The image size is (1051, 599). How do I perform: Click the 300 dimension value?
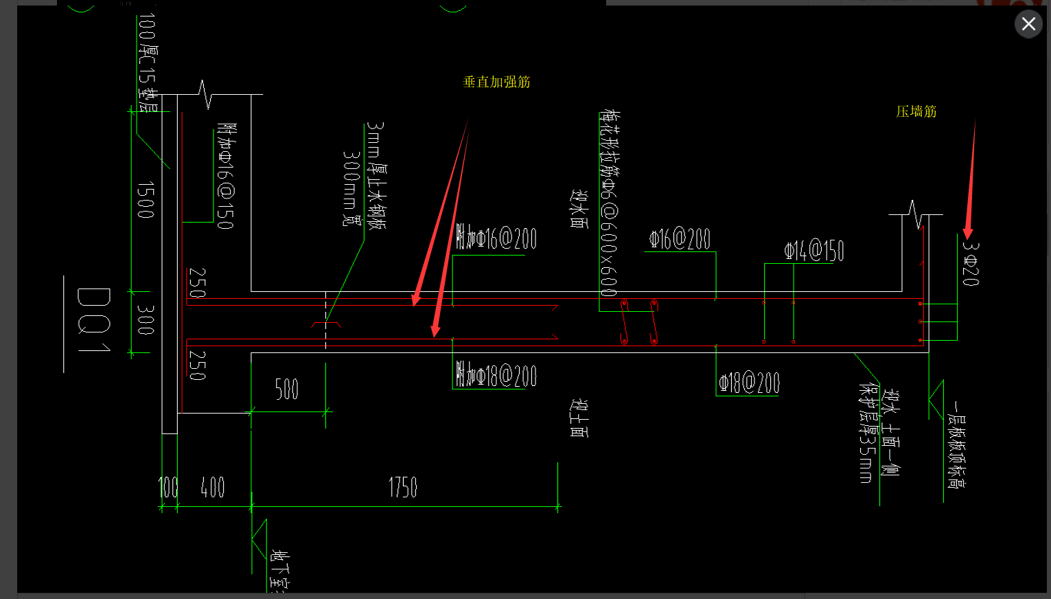146,319
